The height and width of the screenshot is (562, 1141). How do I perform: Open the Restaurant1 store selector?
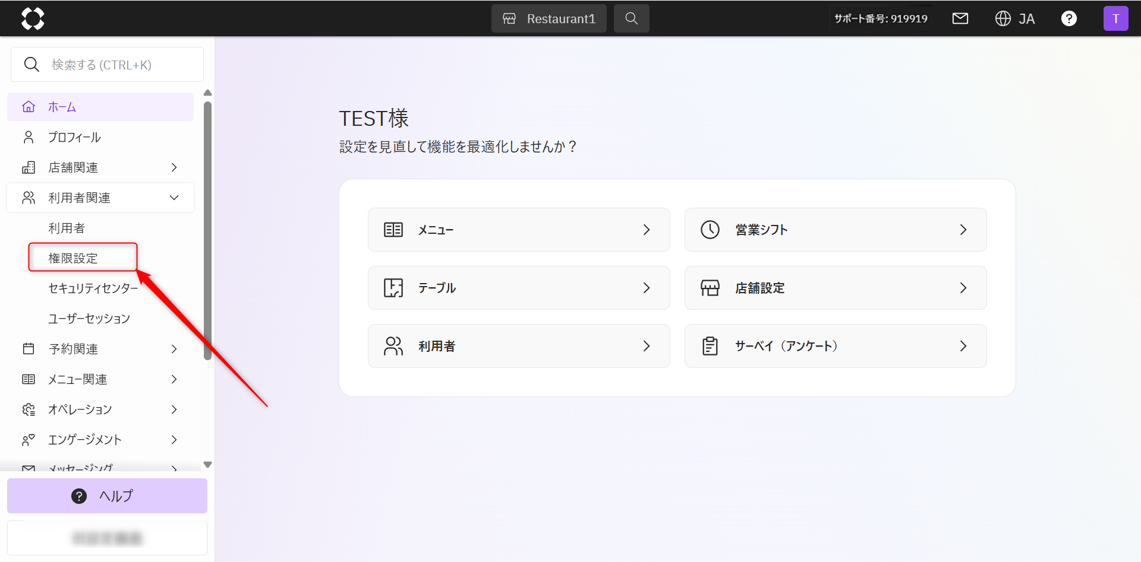(x=549, y=18)
